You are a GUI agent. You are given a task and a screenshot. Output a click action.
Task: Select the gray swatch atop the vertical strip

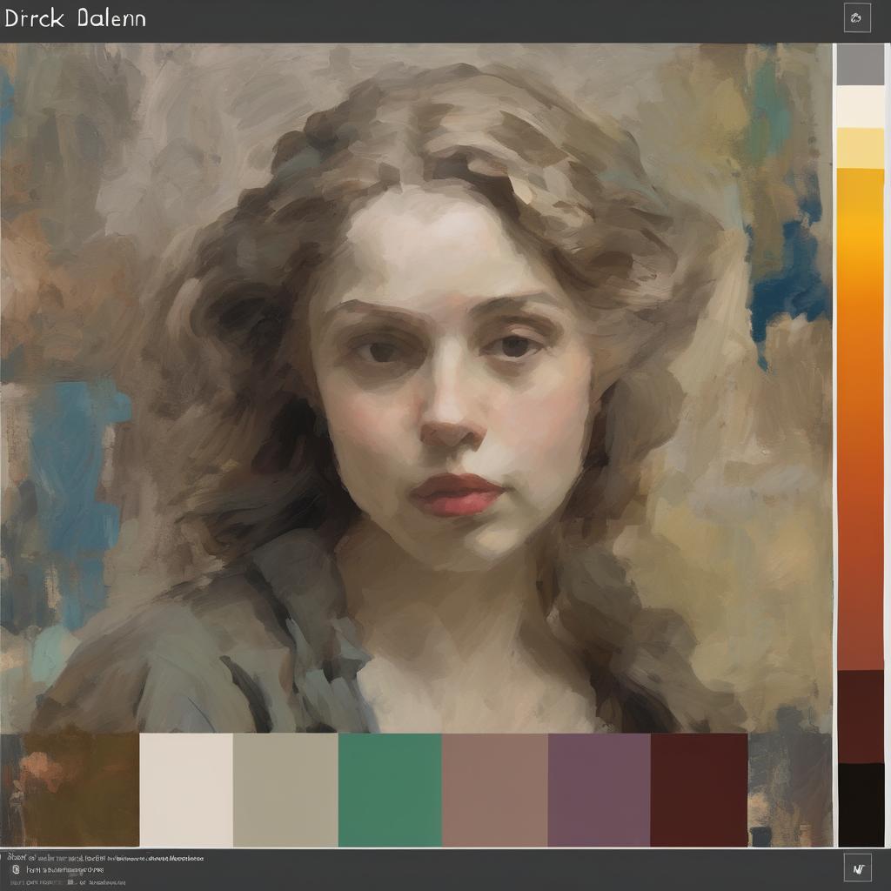coord(860,64)
